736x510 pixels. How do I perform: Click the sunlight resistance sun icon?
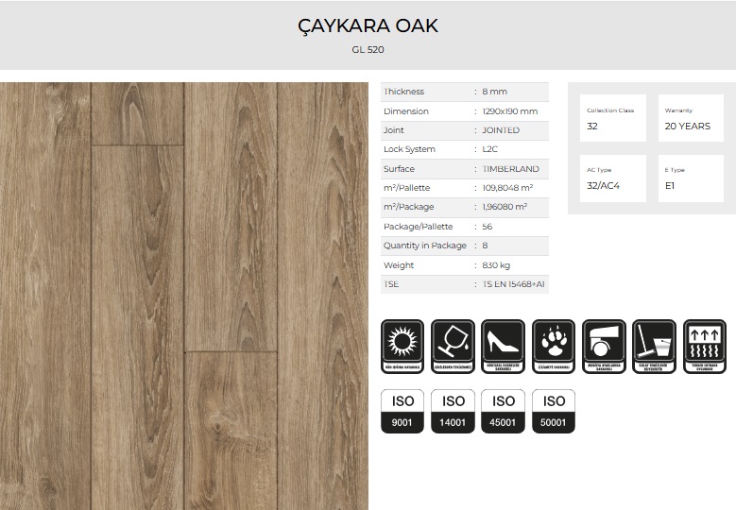coord(403,346)
